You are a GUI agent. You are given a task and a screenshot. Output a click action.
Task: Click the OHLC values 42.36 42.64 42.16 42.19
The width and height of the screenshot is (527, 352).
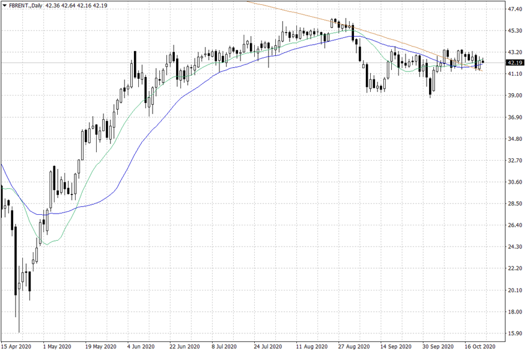point(77,6)
